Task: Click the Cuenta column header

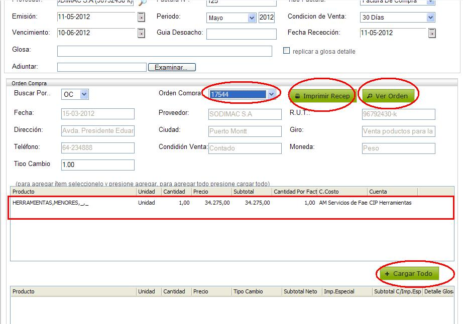Action: click(393, 192)
